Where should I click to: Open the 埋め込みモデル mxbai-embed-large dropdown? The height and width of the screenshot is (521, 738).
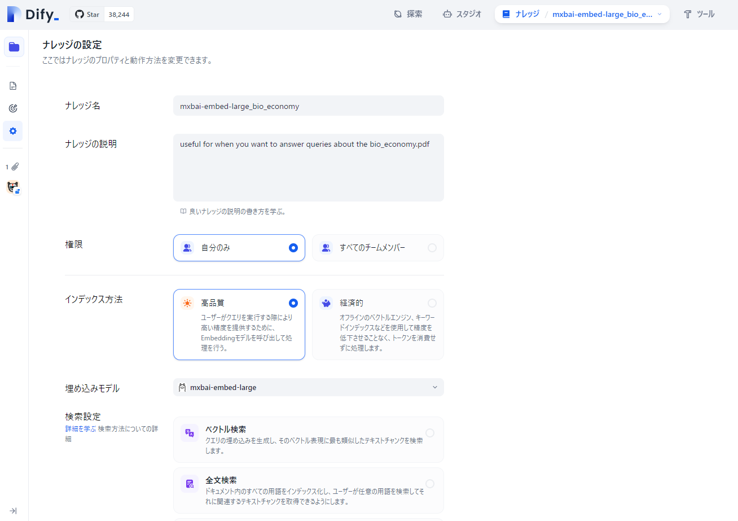(309, 387)
